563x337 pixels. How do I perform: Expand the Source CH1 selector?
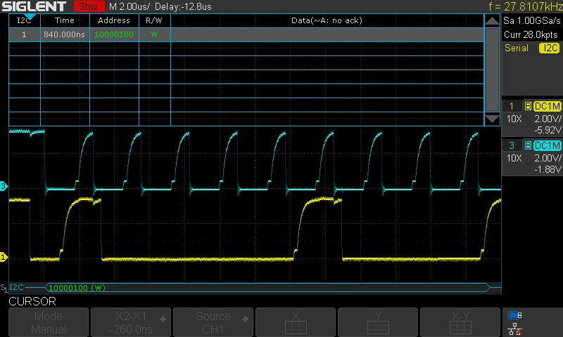[213, 322]
